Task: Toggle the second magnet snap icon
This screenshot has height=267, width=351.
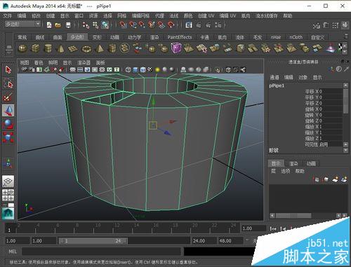Action: (x=133, y=25)
